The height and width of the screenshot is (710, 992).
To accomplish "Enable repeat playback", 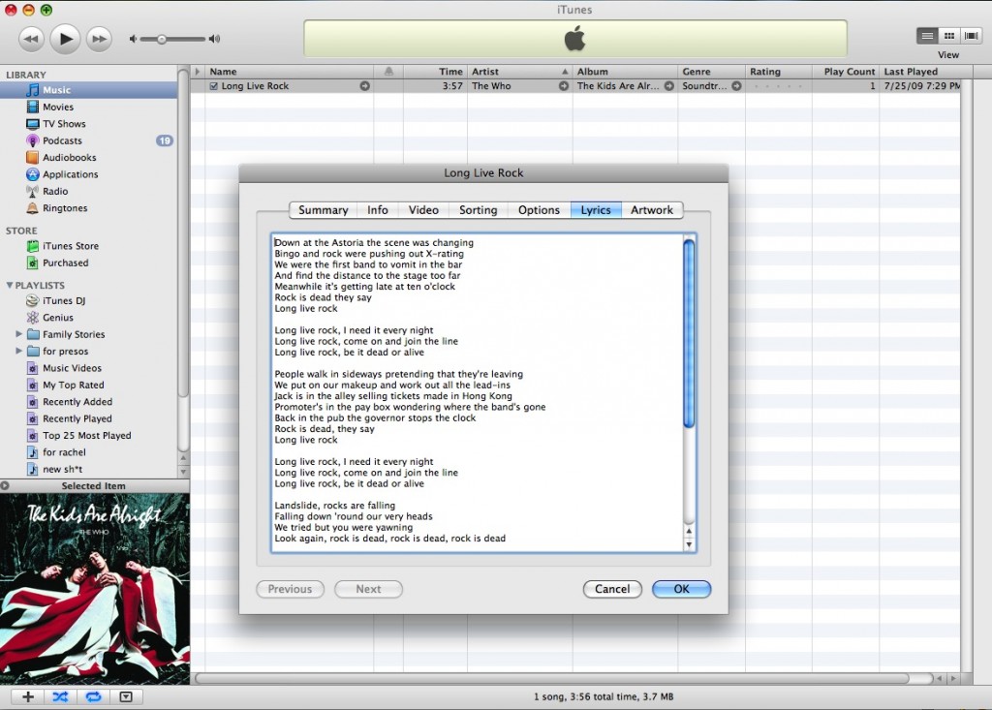I will click(93, 696).
